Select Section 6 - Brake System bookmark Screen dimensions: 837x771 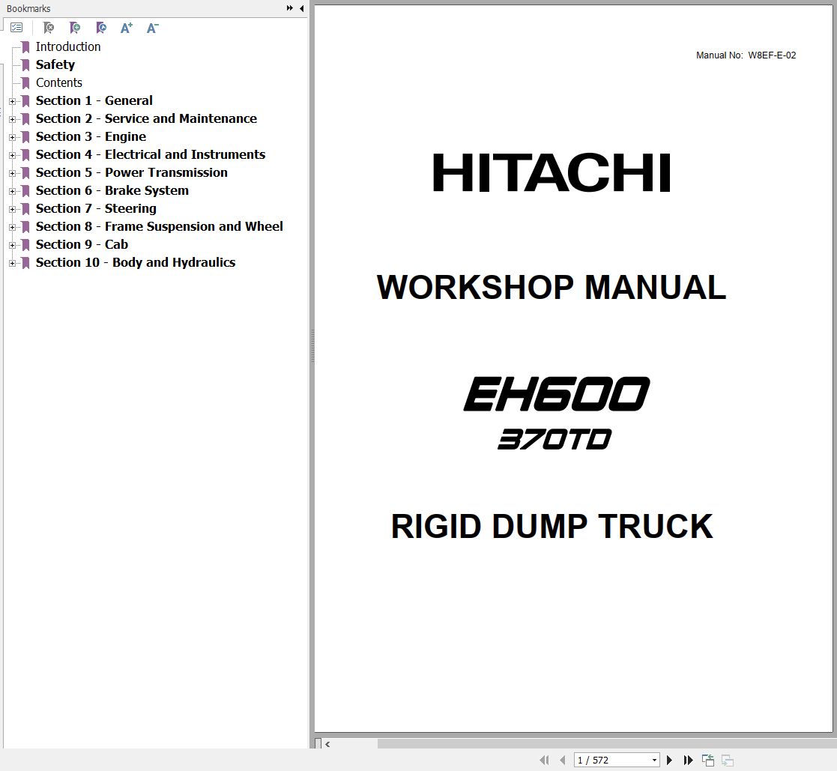(x=112, y=190)
